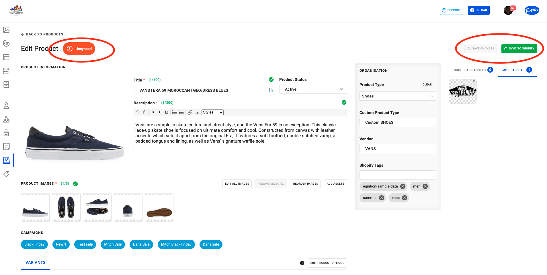The height and width of the screenshot is (275, 547).
Task: Toggle underline formatting in description
Action: coord(166,112)
